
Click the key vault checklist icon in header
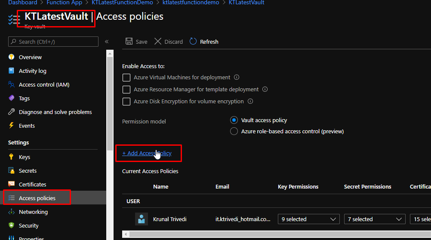pos(14,19)
